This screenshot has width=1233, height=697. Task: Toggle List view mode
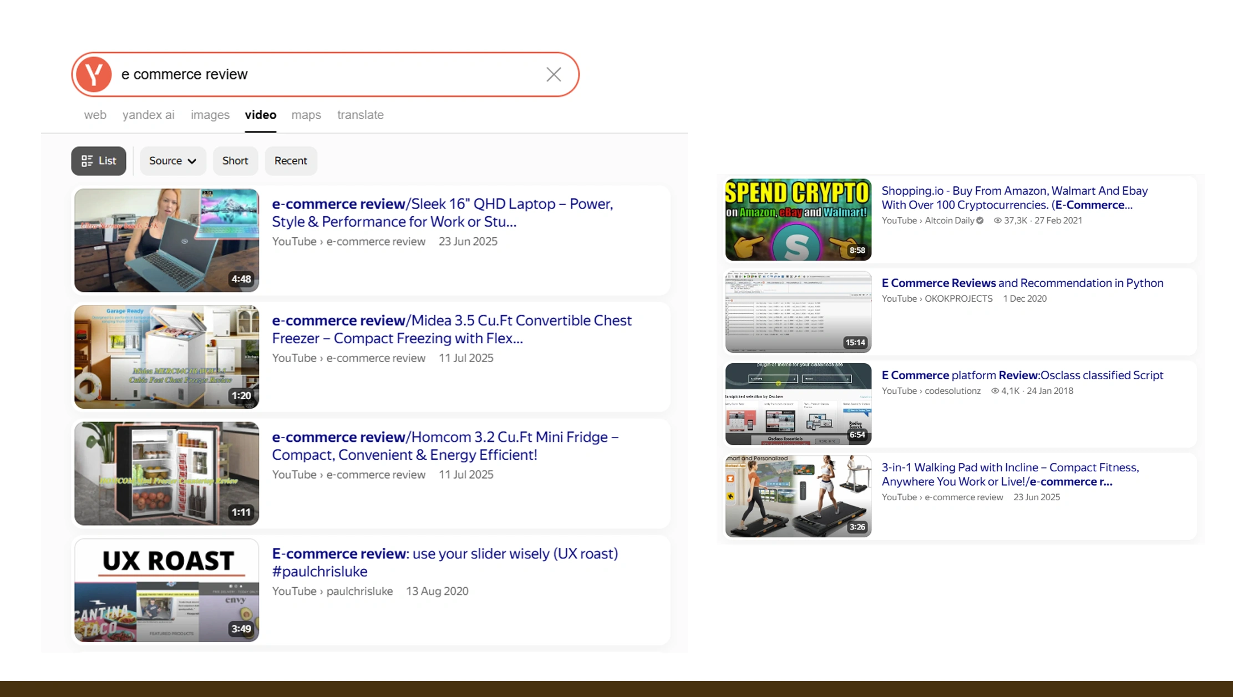pyautogui.click(x=106, y=161)
